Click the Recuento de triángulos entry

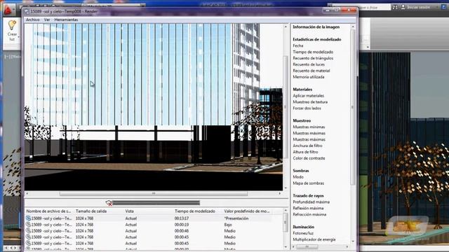(x=313, y=58)
